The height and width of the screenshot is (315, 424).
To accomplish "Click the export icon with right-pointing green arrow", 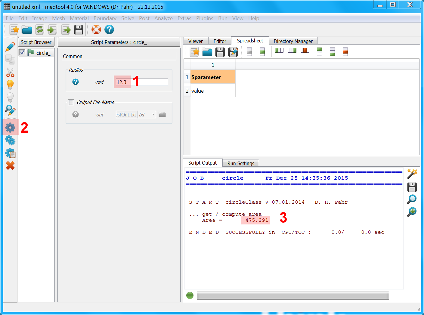I will [x=66, y=29].
